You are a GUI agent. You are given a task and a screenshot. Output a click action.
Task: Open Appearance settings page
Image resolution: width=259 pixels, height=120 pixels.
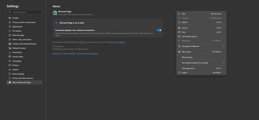click(x=25, y=27)
